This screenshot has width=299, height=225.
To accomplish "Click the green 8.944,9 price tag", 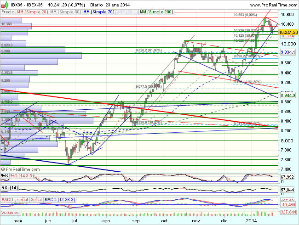I will tap(288, 95).
